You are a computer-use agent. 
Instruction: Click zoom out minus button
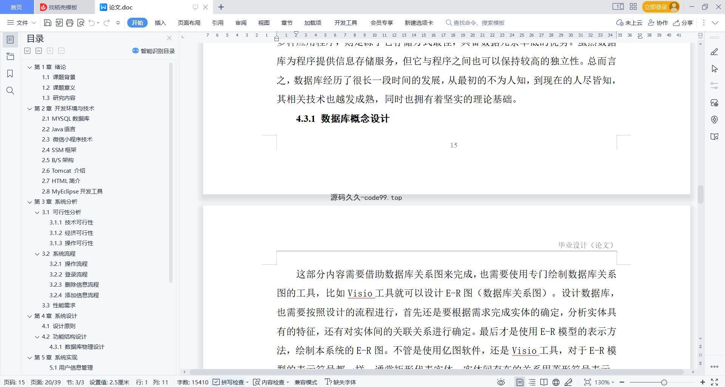point(622,382)
